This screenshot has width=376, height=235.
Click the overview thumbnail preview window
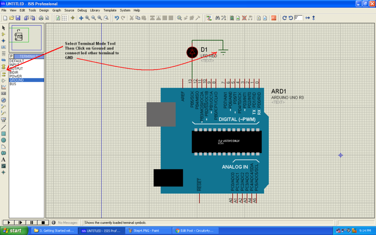pyautogui.click(x=26, y=38)
